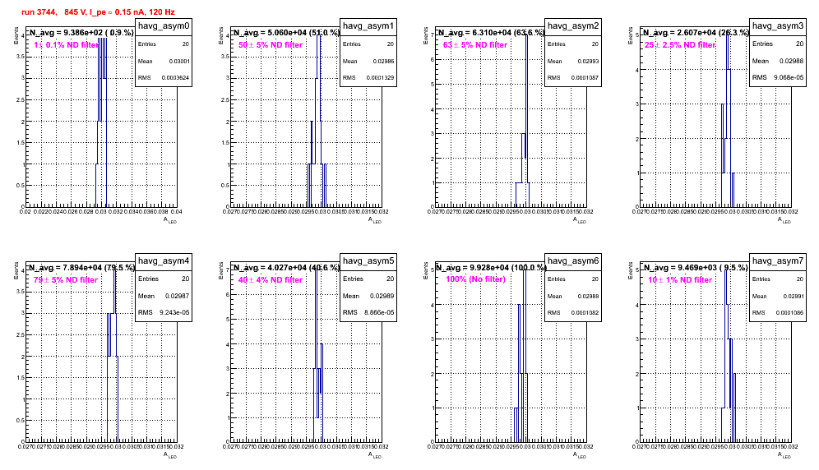Viewport: 819px width, 470px height.
Task: Select the havg_asym6 stats box title
Action: coord(573,260)
